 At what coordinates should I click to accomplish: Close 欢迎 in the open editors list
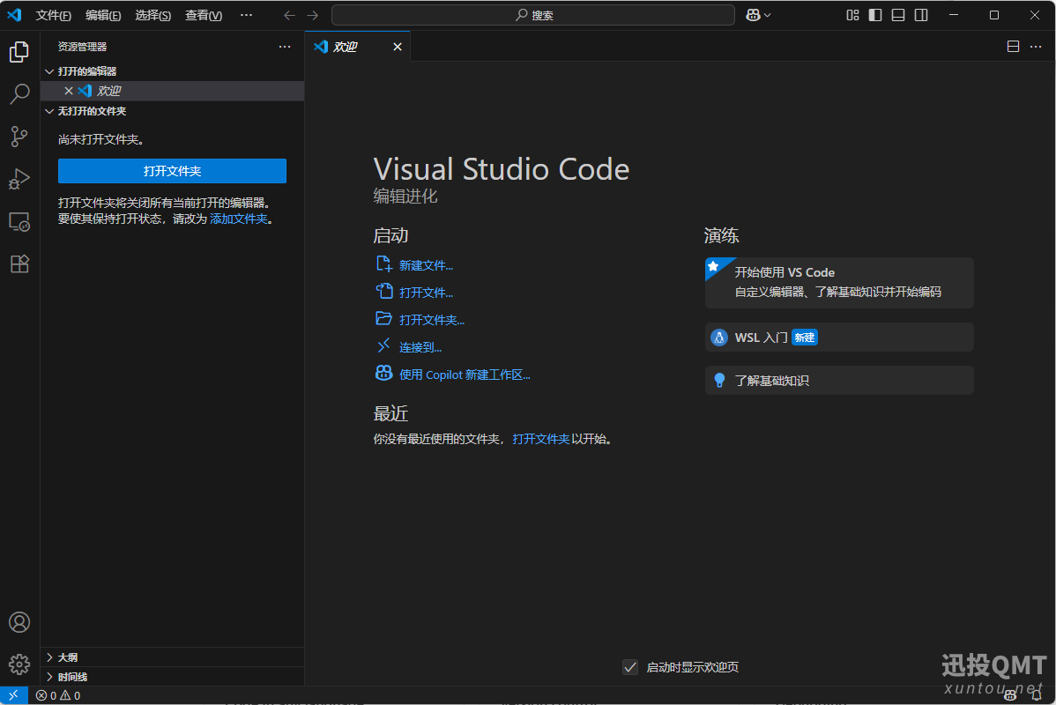click(69, 91)
